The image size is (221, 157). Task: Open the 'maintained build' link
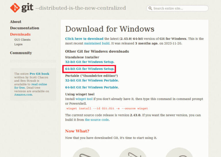pyautogui.click(x=97, y=43)
